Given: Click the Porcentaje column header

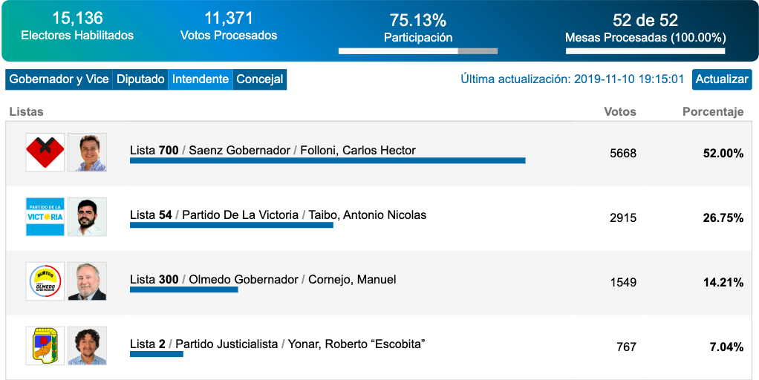Looking at the screenshot, I should [712, 112].
